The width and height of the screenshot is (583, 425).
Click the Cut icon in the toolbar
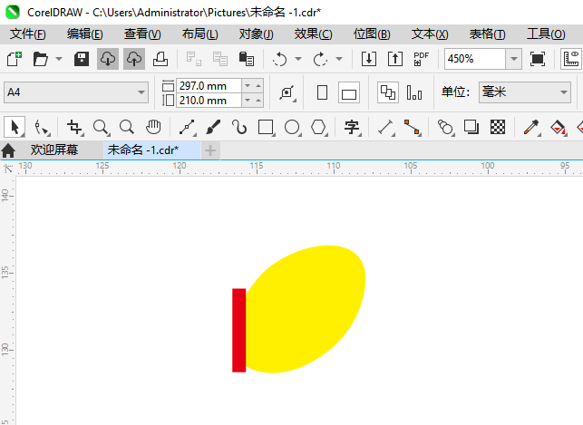[x=194, y=59]
